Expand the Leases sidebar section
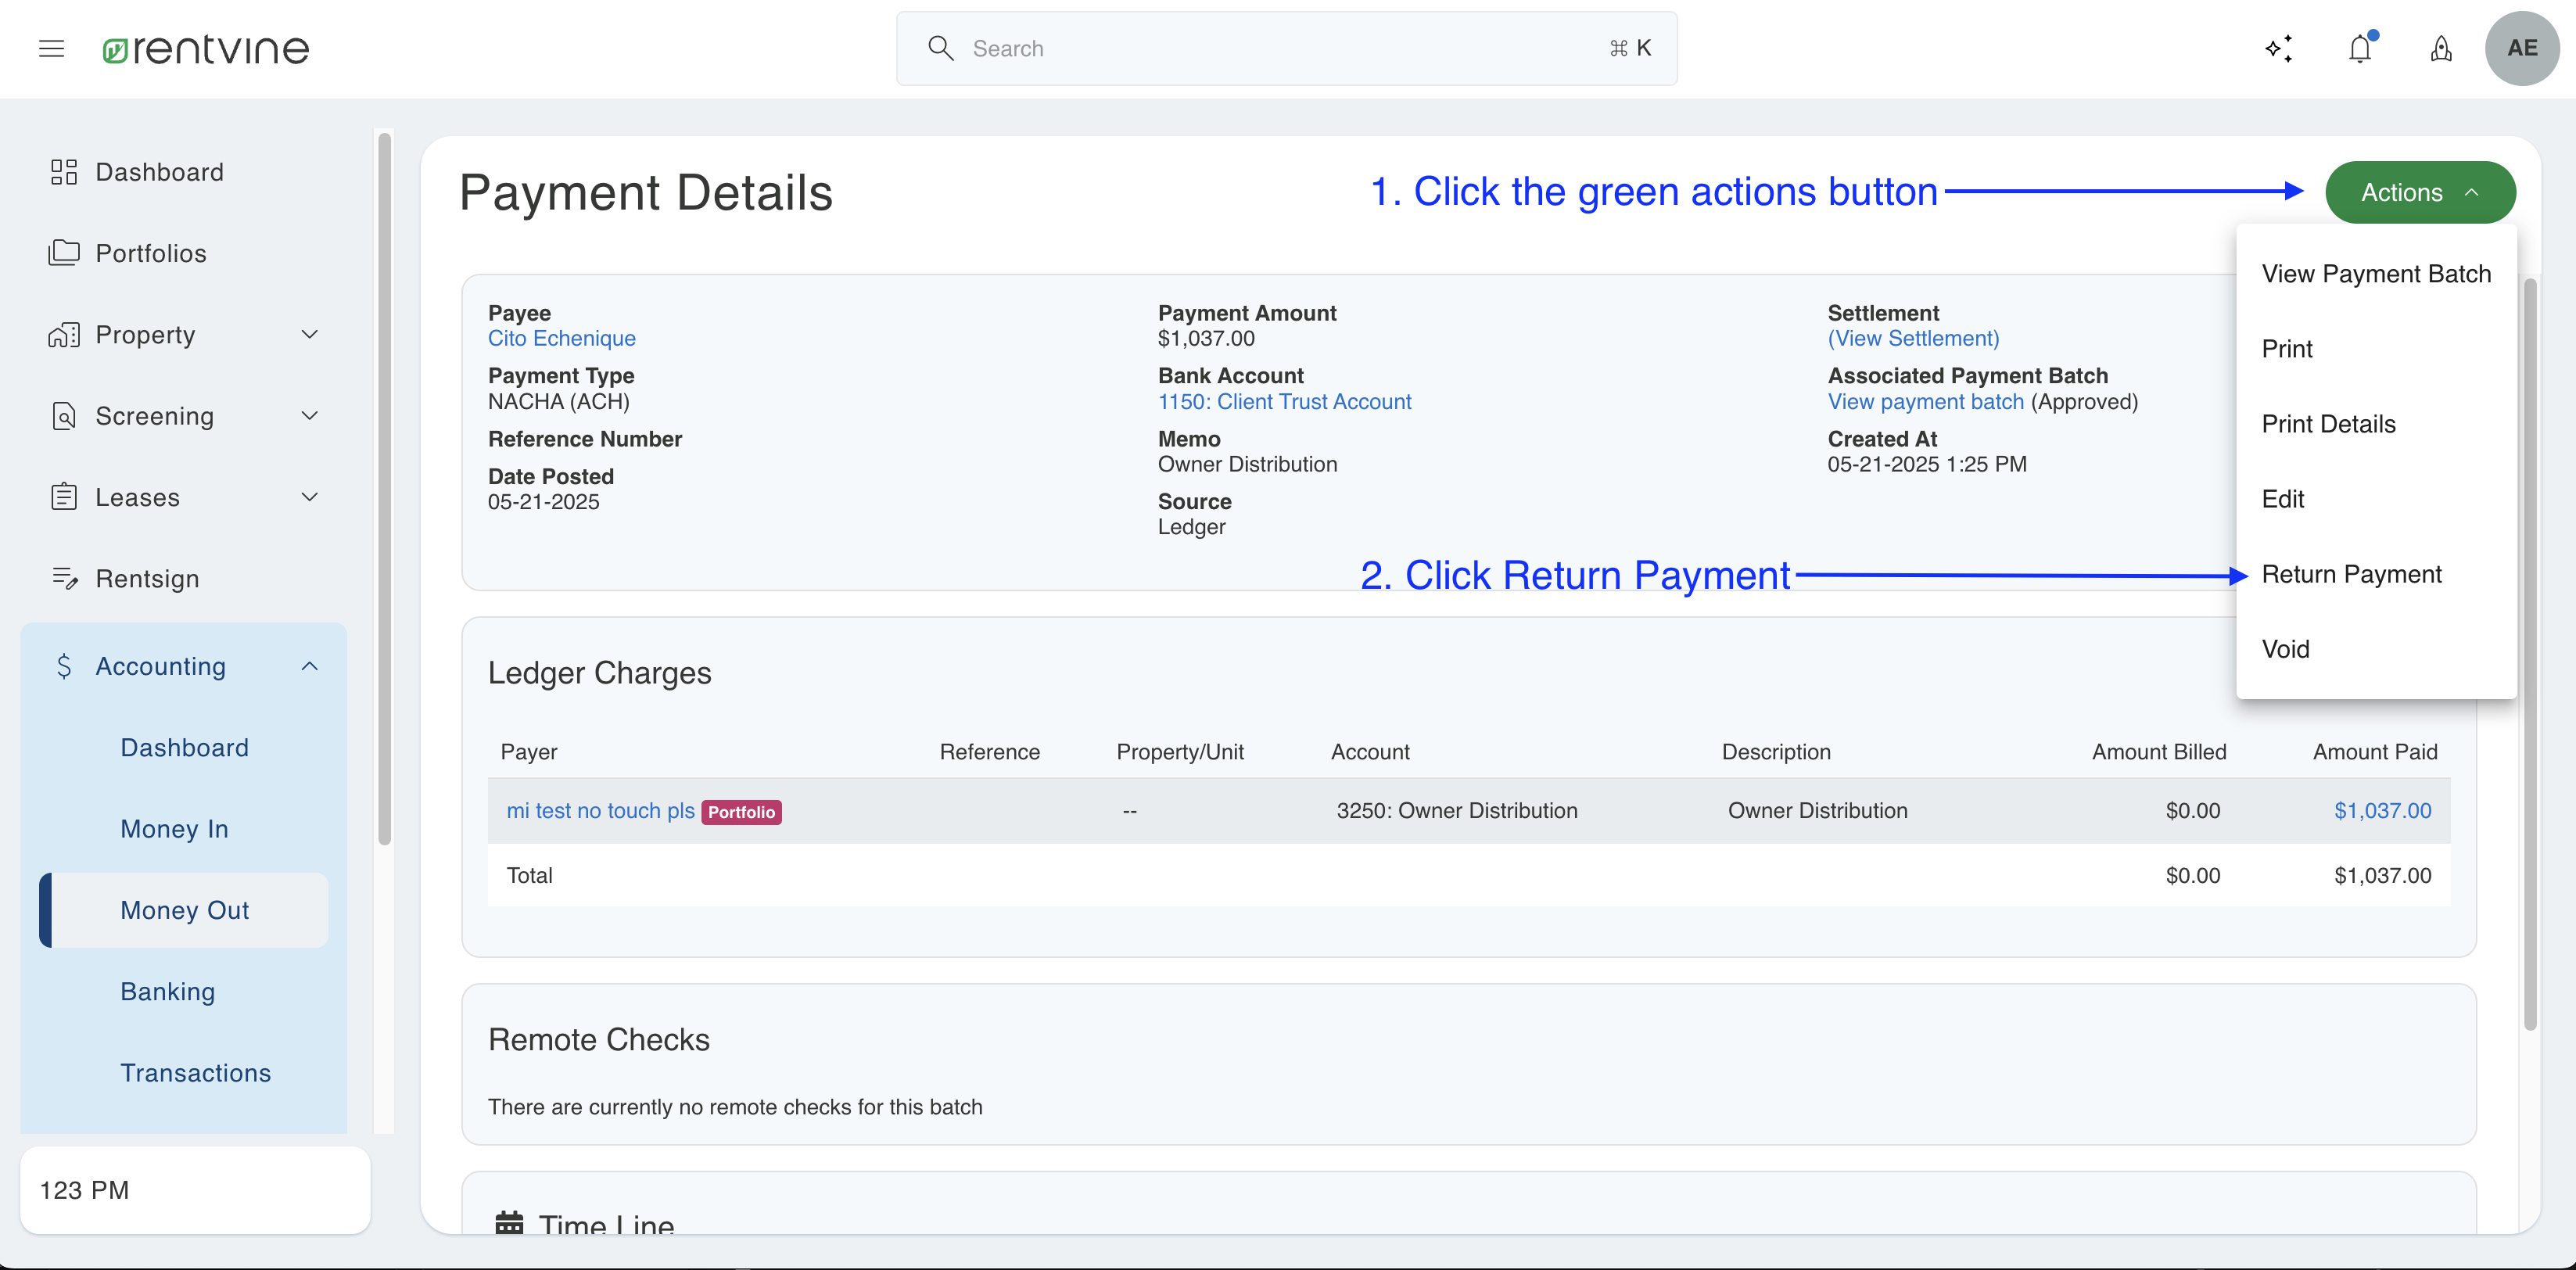This screenshot has width=2576, height=1270. point(310,497)
